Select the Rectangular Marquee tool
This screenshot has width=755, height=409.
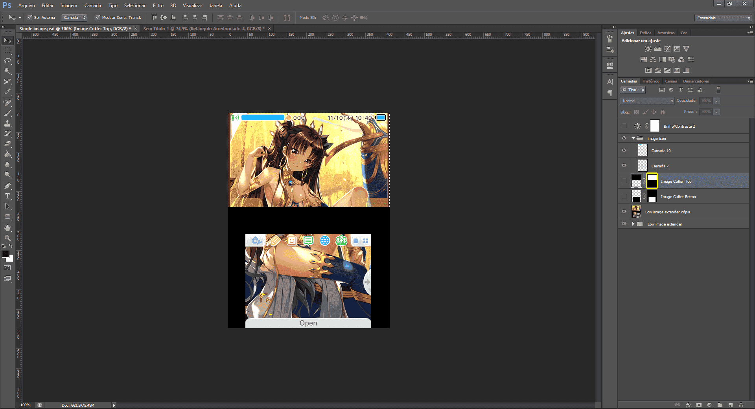click(7, 51)
